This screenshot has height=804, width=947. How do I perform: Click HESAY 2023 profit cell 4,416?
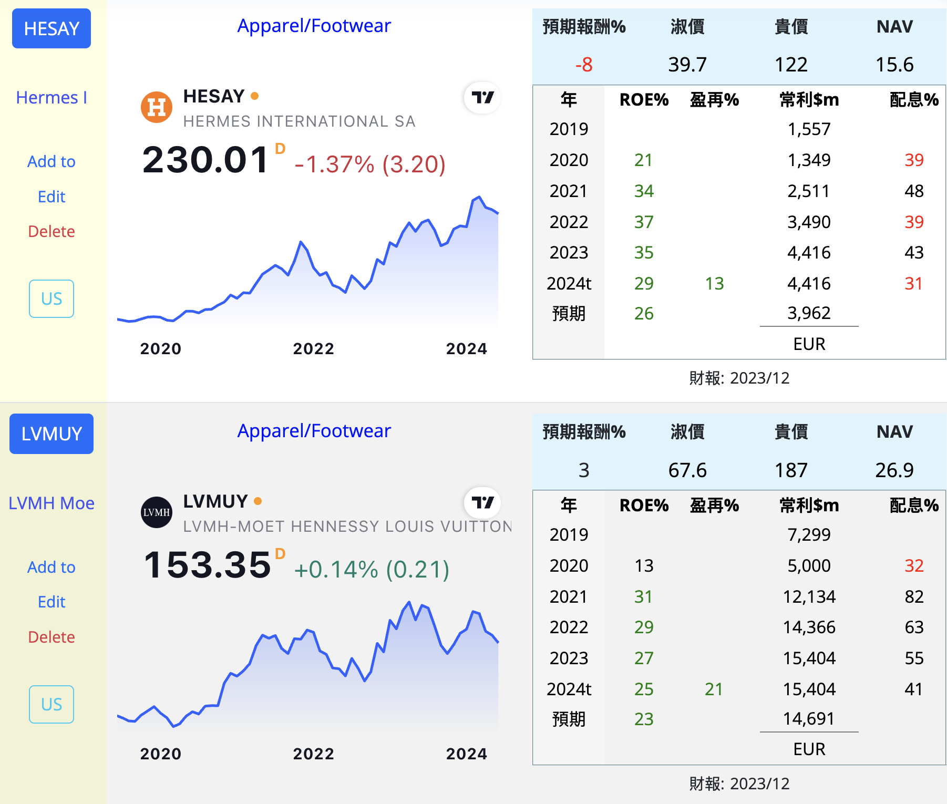click(x=809, y=252)
